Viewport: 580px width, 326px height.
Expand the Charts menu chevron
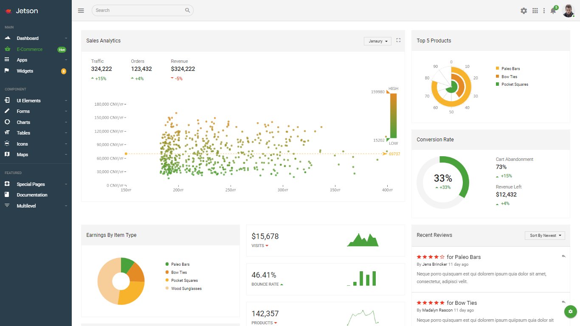point(66,122)
